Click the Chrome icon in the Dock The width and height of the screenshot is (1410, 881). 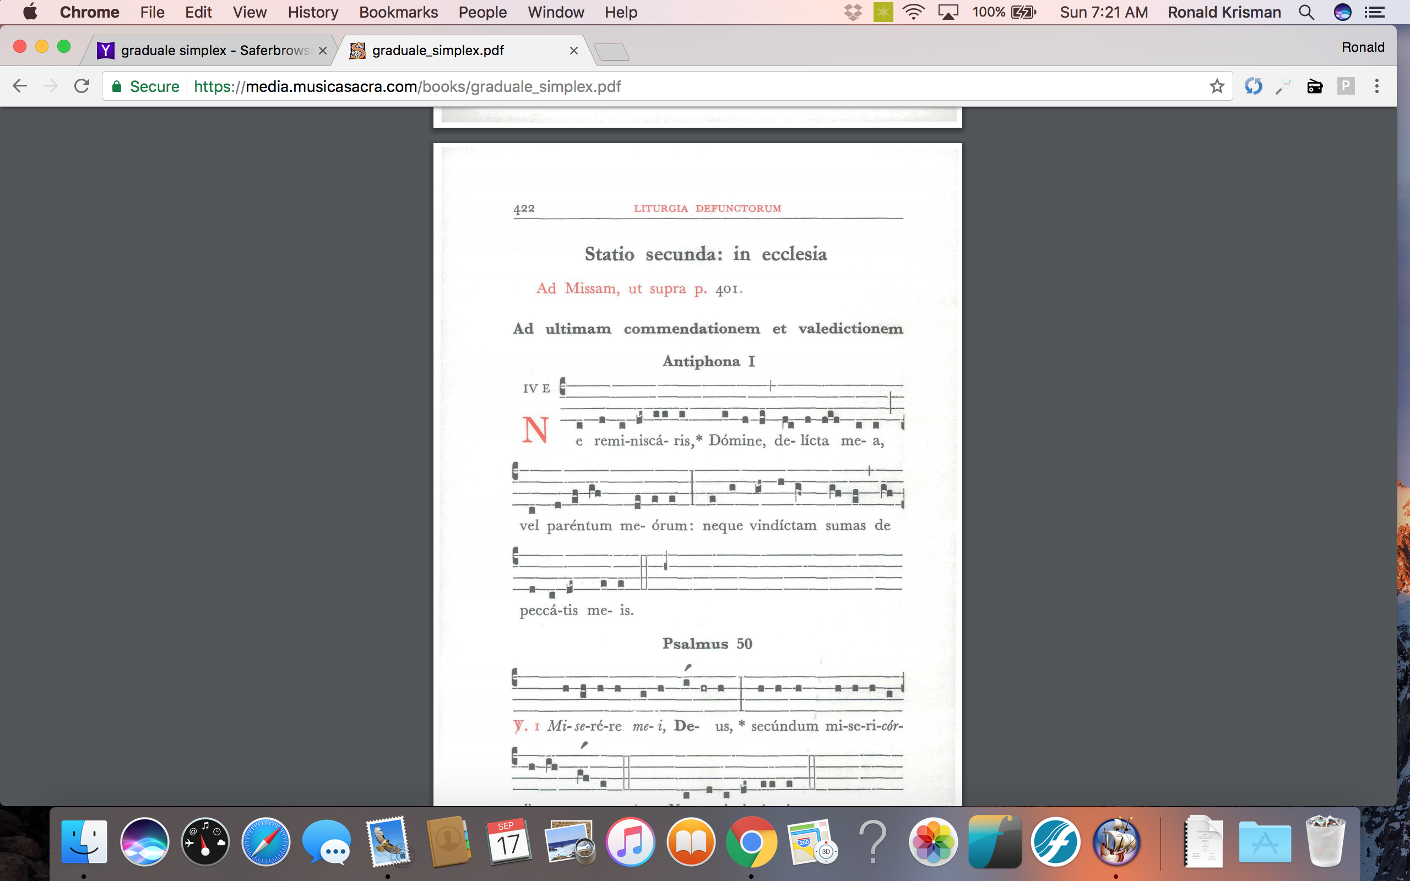[751, 842]
